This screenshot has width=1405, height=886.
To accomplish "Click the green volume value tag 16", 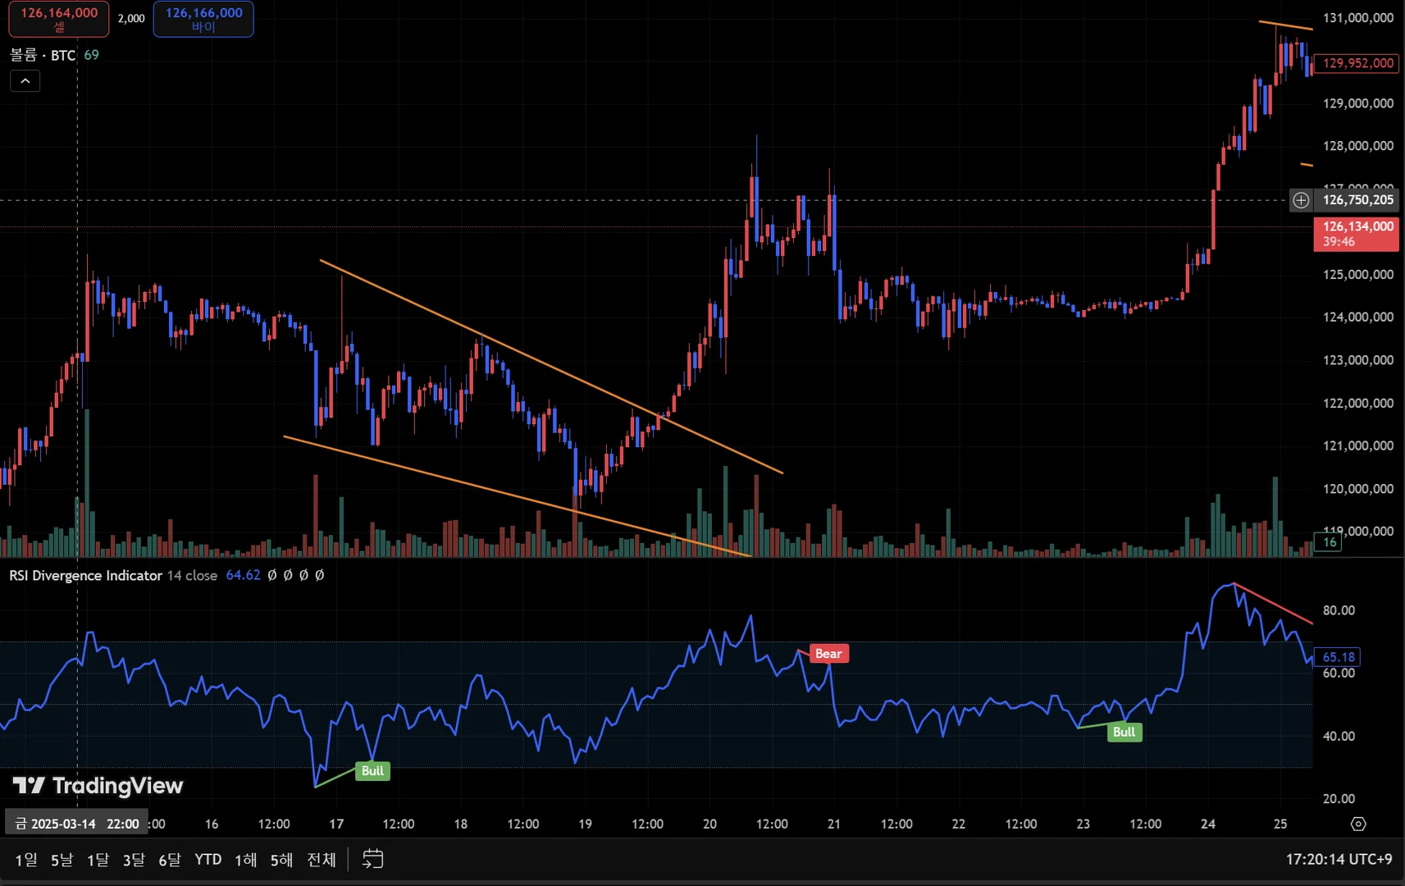I will click(x=1329, y=541).
